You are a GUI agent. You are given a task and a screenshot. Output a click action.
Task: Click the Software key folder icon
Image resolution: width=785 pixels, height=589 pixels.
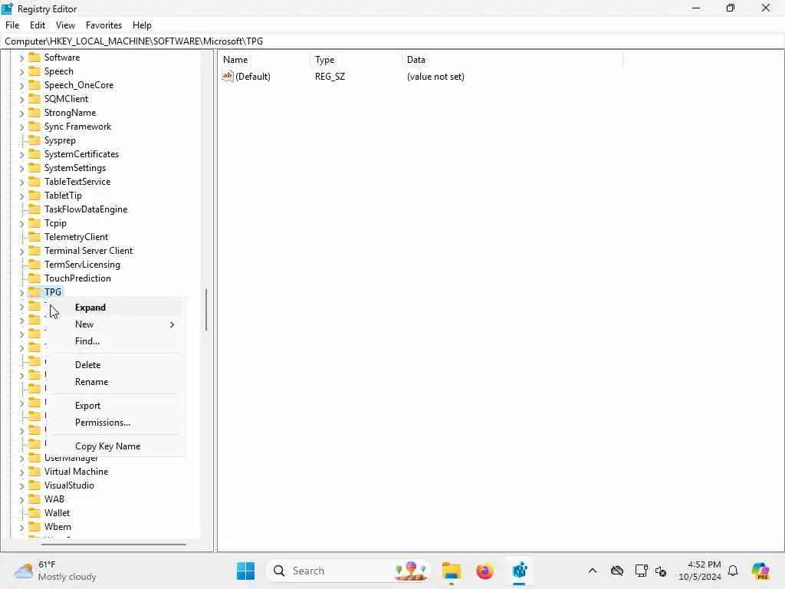(34, 57)
